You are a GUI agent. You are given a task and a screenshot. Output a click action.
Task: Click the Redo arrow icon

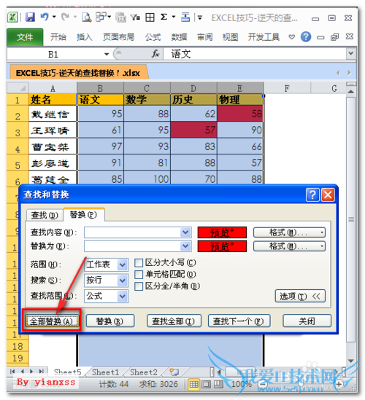tap(66, 17)
